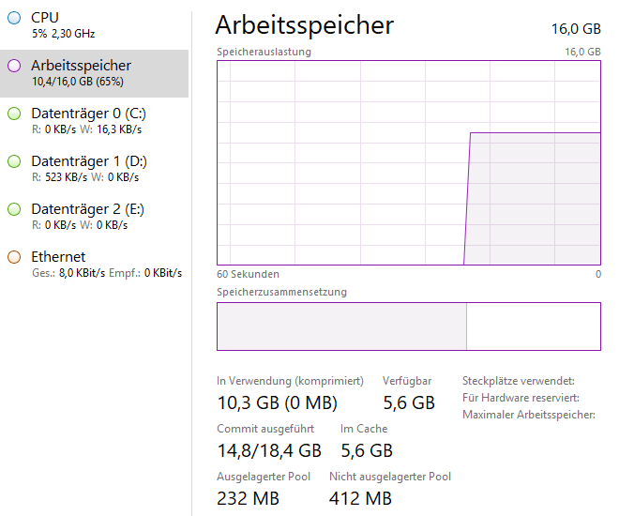This screenshot has width=619, height=516.
Task: Click the used portion of Speicherzusammensetzung bar
Action: [x=341, y=326]
